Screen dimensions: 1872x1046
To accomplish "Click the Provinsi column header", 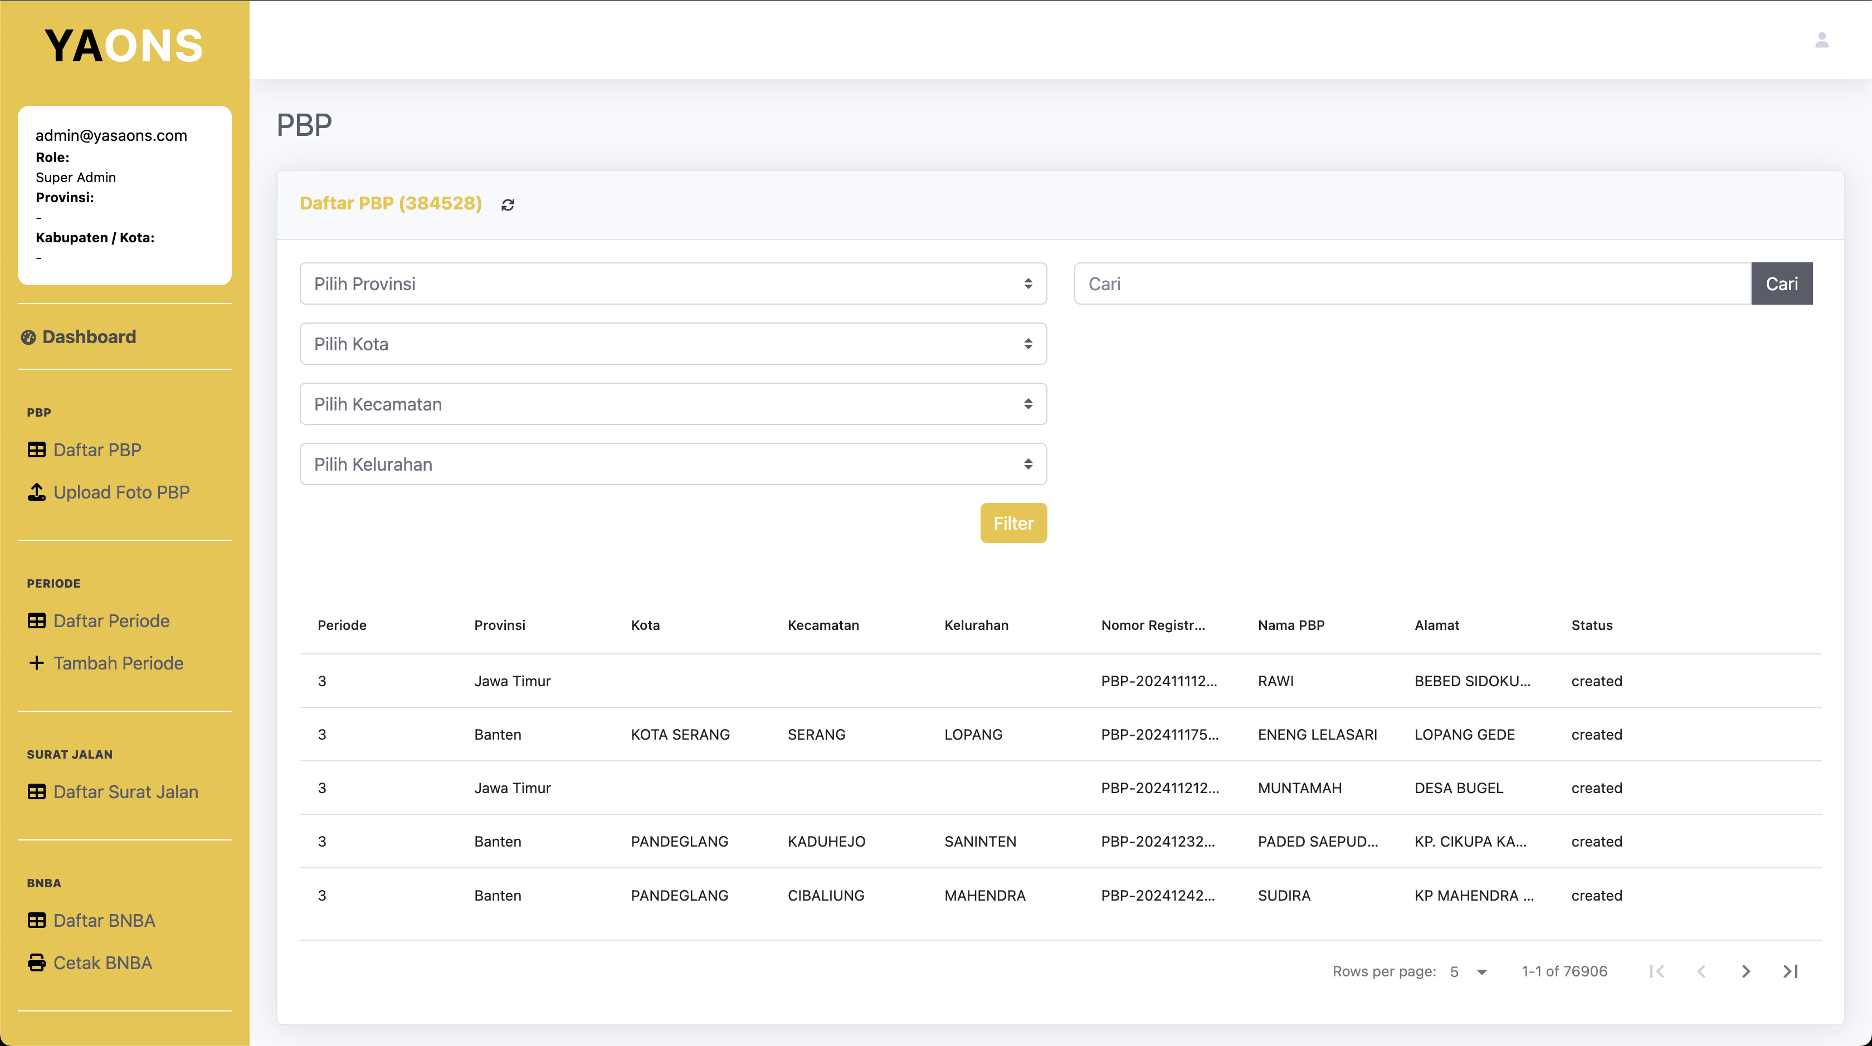I will [499, 625].
